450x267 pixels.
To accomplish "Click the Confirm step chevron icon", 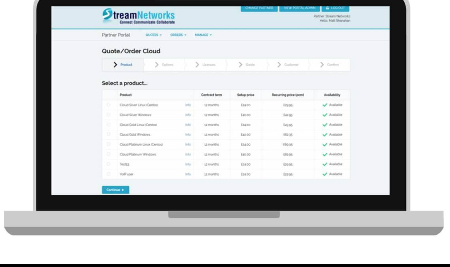I will 322,65.
